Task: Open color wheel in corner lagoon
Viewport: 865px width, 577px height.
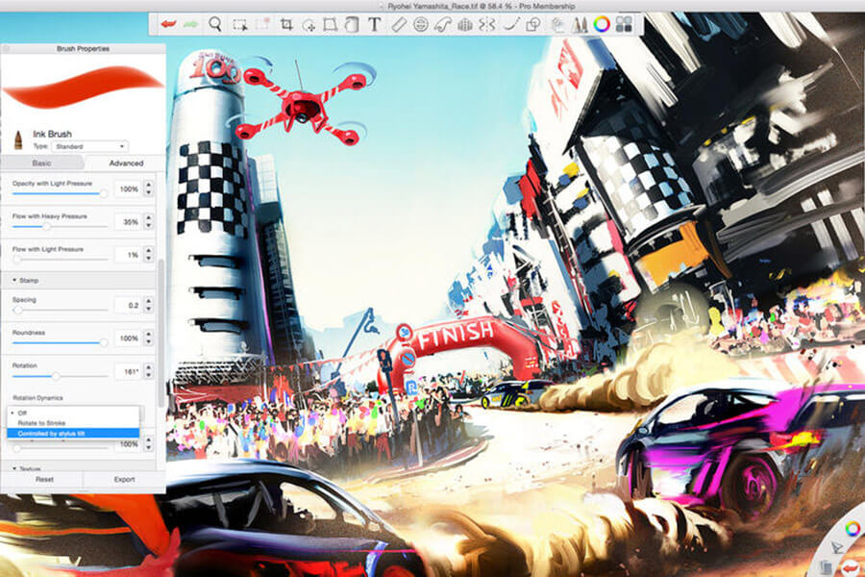Action: tap(853, 528)
